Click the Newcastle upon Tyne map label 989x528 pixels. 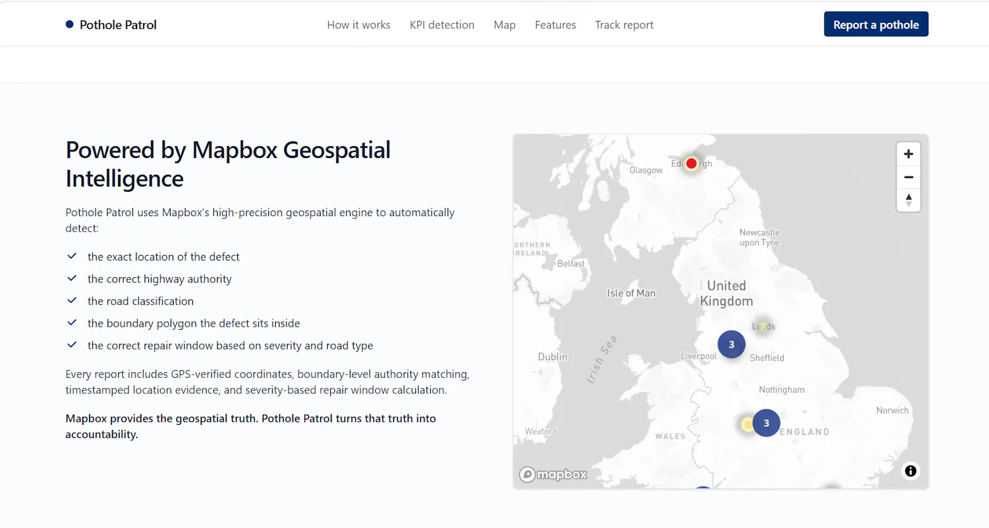pyautogui.click(x=760, y=237)
